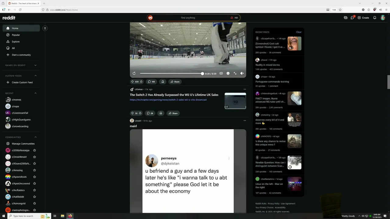The image size is (390, 219).
Task: Collapse Custom Feeds section
Action: click(x=21, y=76)
